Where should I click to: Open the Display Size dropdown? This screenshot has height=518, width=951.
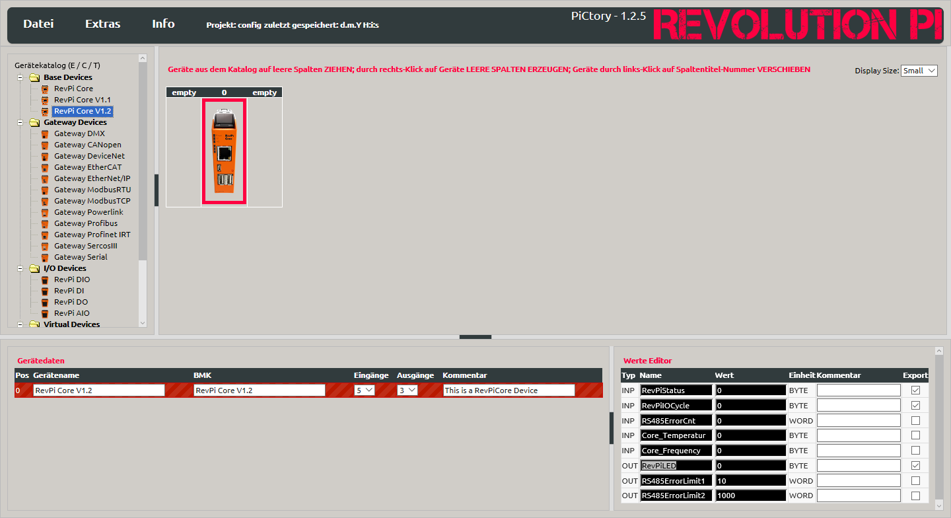click(919, 71)
